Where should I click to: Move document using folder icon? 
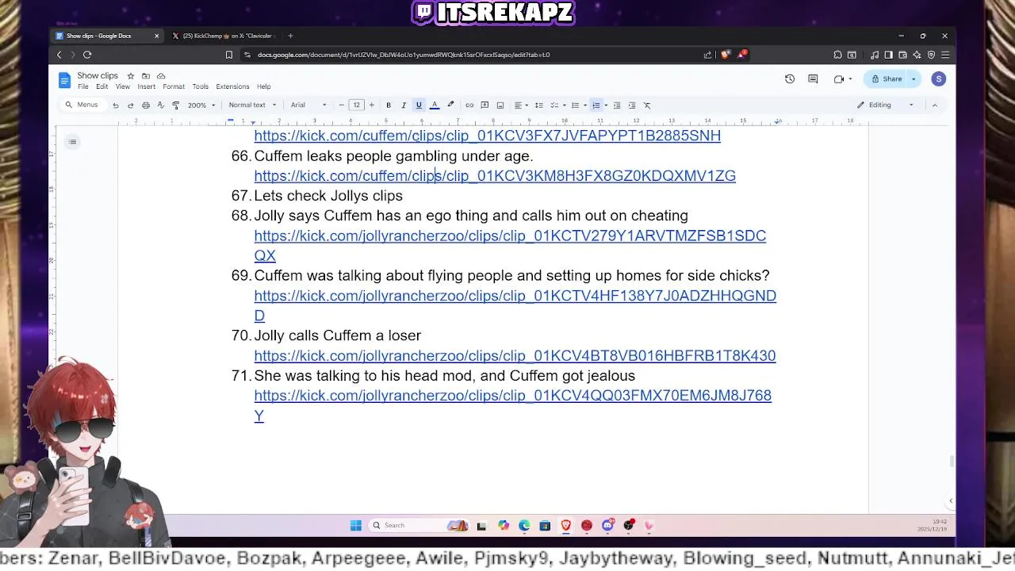pyautogui.click(x=146, y=76)
